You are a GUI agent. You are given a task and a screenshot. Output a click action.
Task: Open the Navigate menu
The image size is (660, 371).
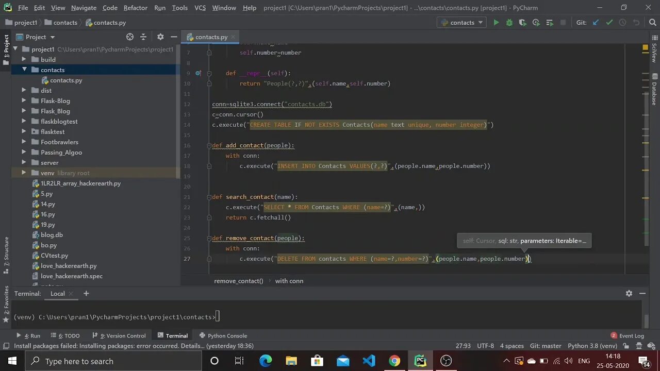pos(84,8)
